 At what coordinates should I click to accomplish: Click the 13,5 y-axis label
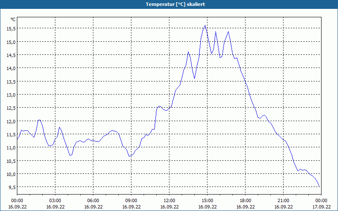pyautogui.click(x=11, y=81)
